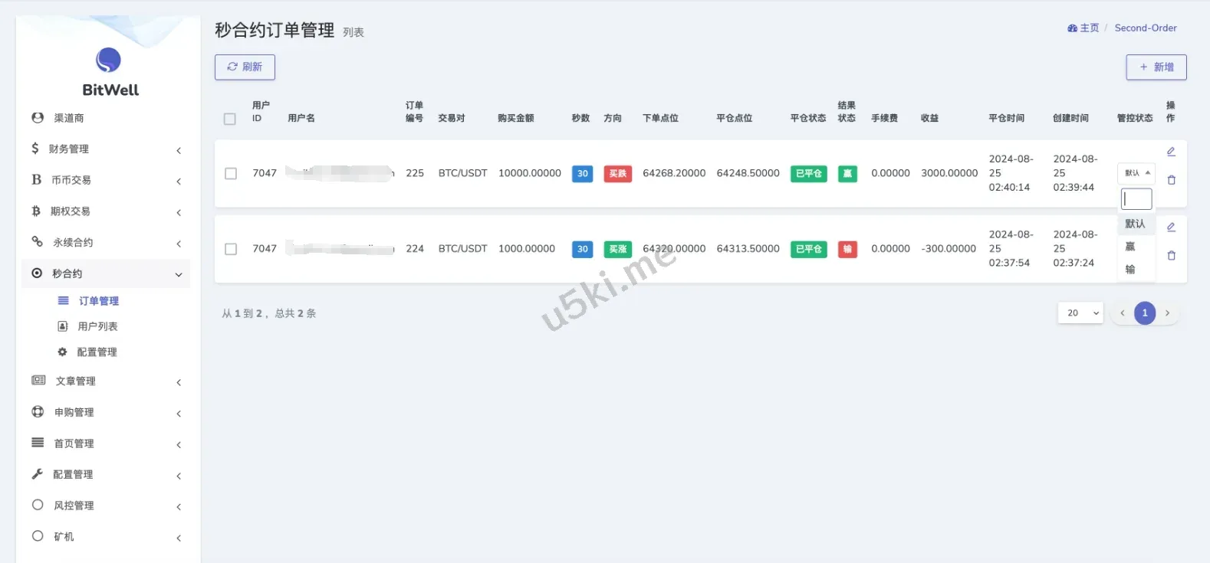Check the checkbox for order 224 row

pos(231,249)
